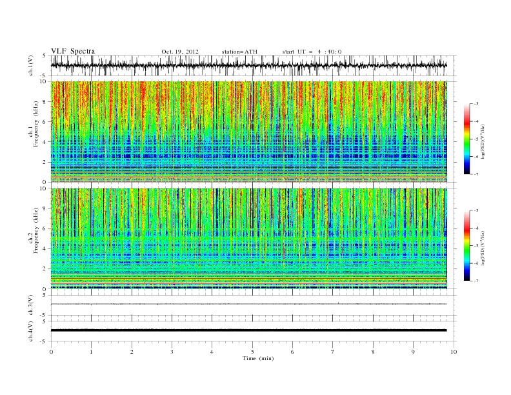This screenshot has height=395, width=511.
Task: Click the "-7" label on ch.2 color bar
Action: pyautogui.click(x=476, y=281)
